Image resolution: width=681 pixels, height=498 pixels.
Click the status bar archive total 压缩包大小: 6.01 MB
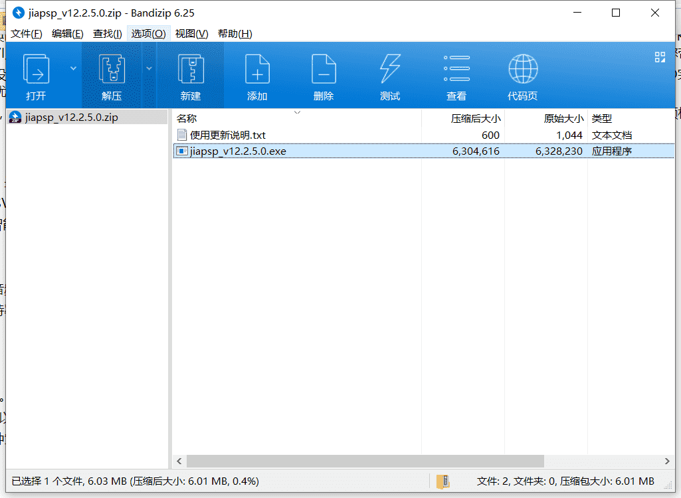pos(607,481)
